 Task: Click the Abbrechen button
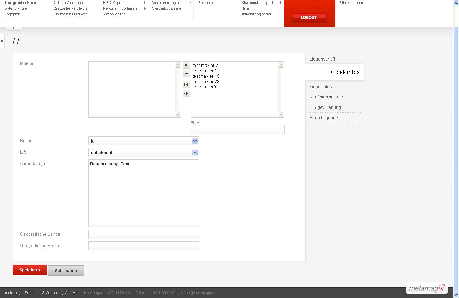pyautogui.click(x=66, y=270)
